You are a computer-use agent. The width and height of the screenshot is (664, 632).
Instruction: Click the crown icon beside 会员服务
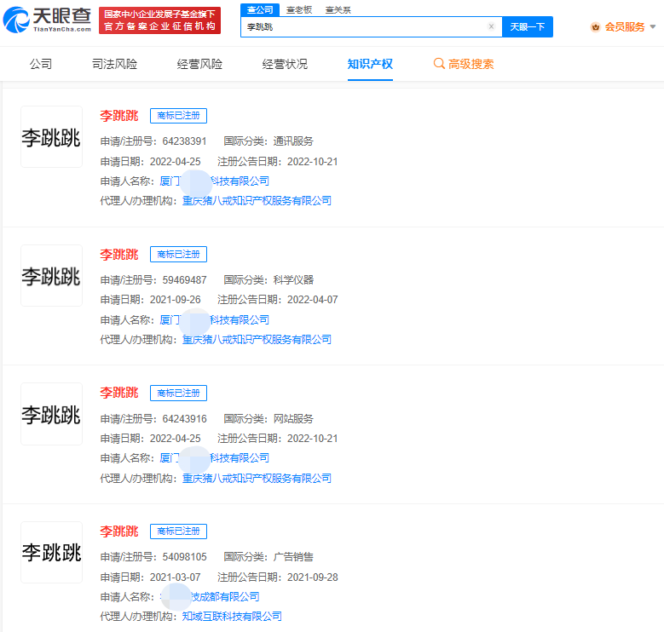596,27
